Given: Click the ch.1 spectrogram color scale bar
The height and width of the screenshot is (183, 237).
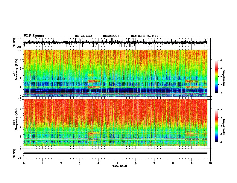Looking at the screenshot, I should [x=217, y=77].
